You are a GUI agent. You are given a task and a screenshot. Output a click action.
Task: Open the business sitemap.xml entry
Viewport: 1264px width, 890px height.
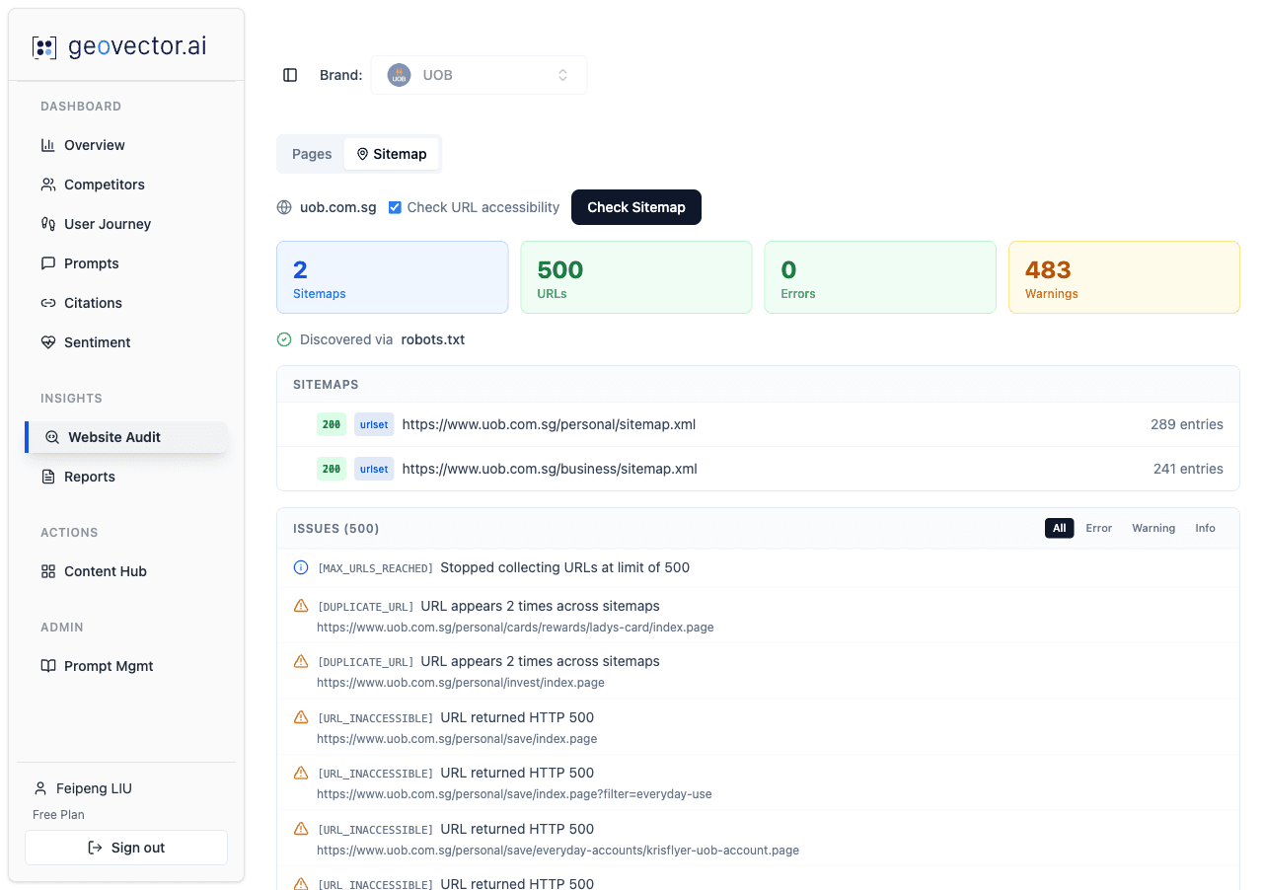(549, 469)
